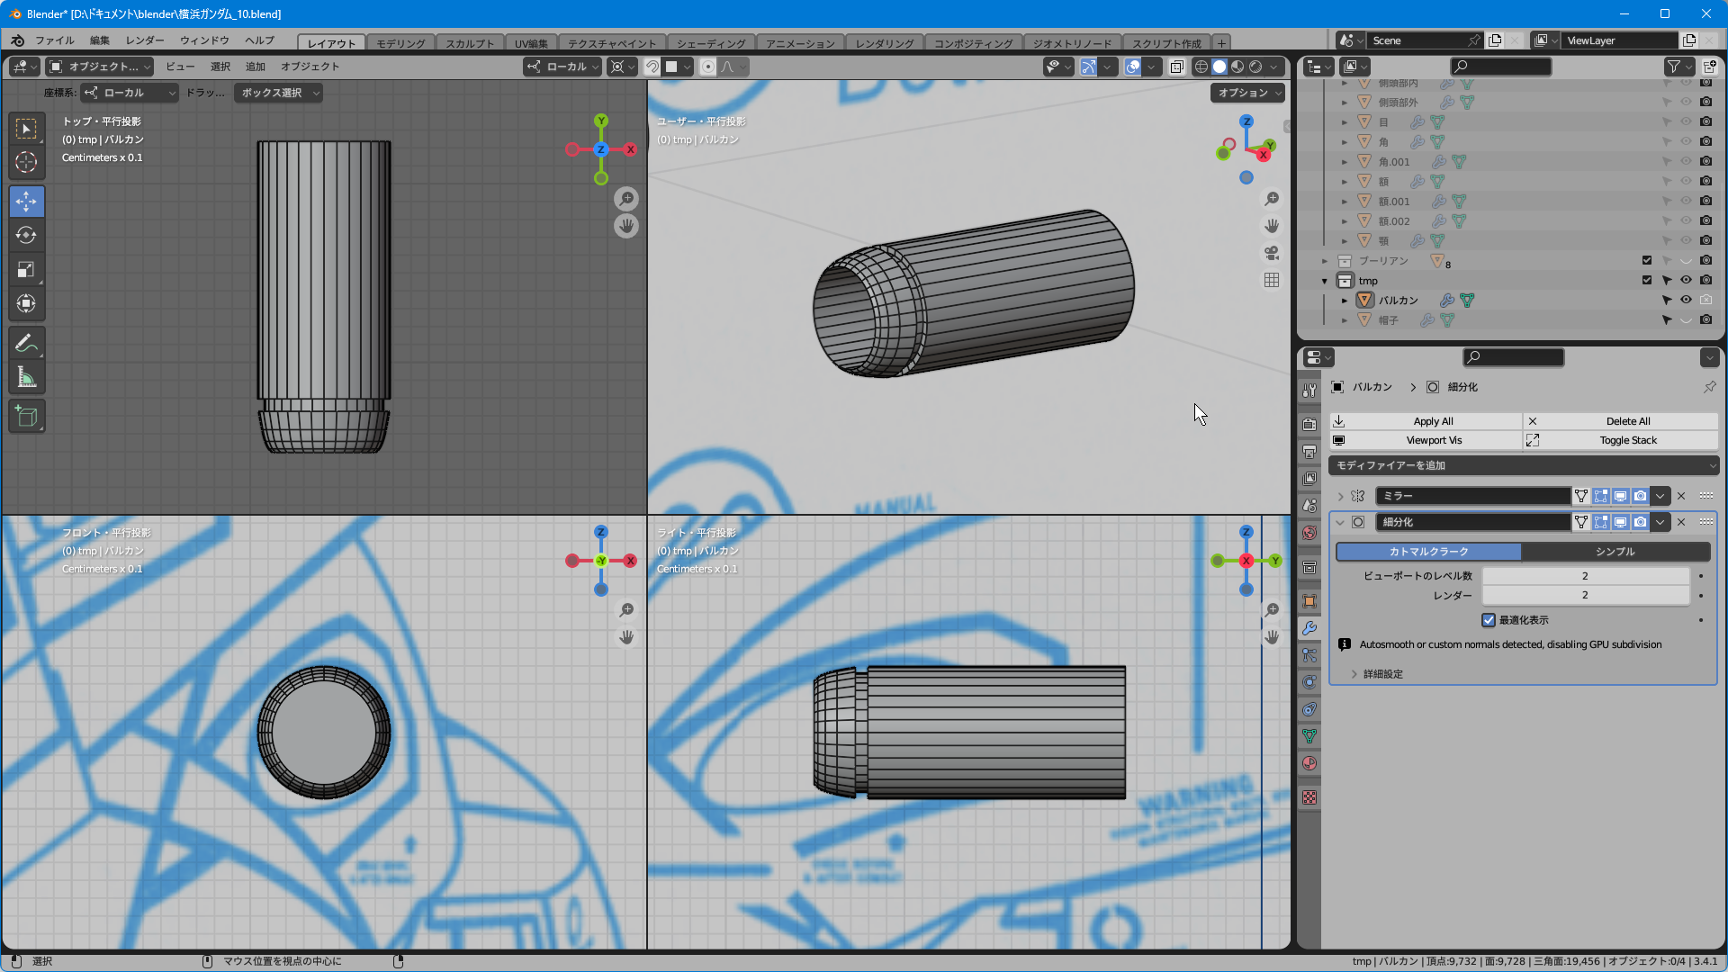Select the Scale tool
The width and height of the screenshot is (1728, 972).
point(26,270)
